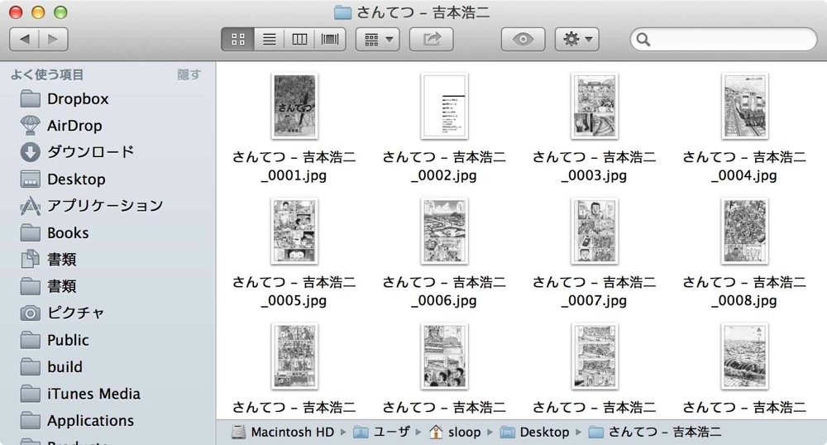Image resolution: width=827 pixels, height=445 pixels.
Task: Go back using the left arrow
Action: (x=24, y=40)
